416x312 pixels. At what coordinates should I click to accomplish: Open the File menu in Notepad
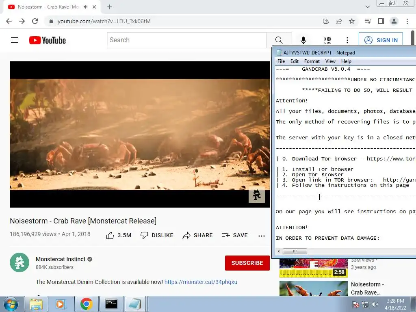click(x=281, y=61)
